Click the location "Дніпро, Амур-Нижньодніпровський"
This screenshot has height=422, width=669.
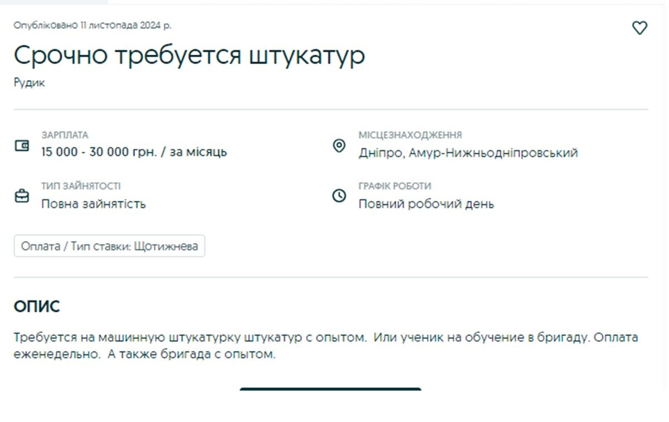(468, 153)
